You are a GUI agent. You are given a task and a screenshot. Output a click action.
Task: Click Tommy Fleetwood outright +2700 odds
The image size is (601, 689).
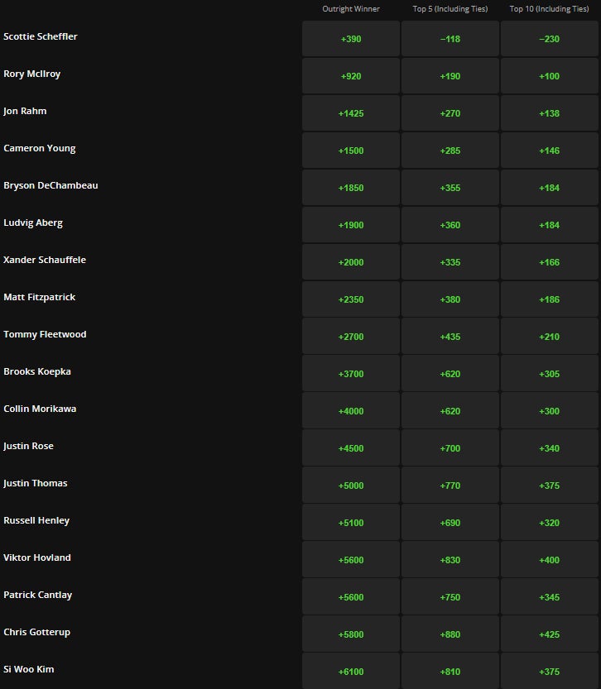(351, 337)
